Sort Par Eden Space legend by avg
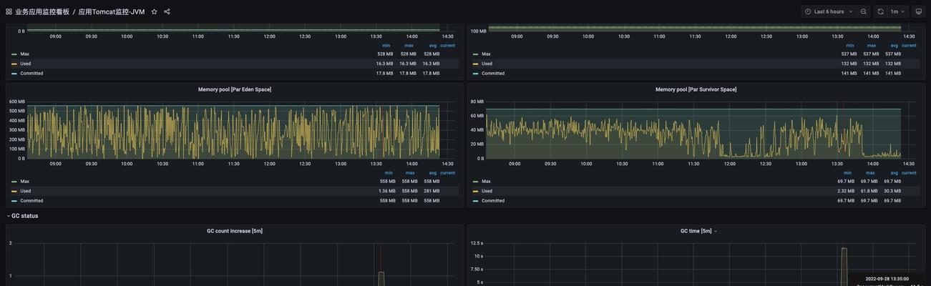931x286 pixels. pos(433,173)
